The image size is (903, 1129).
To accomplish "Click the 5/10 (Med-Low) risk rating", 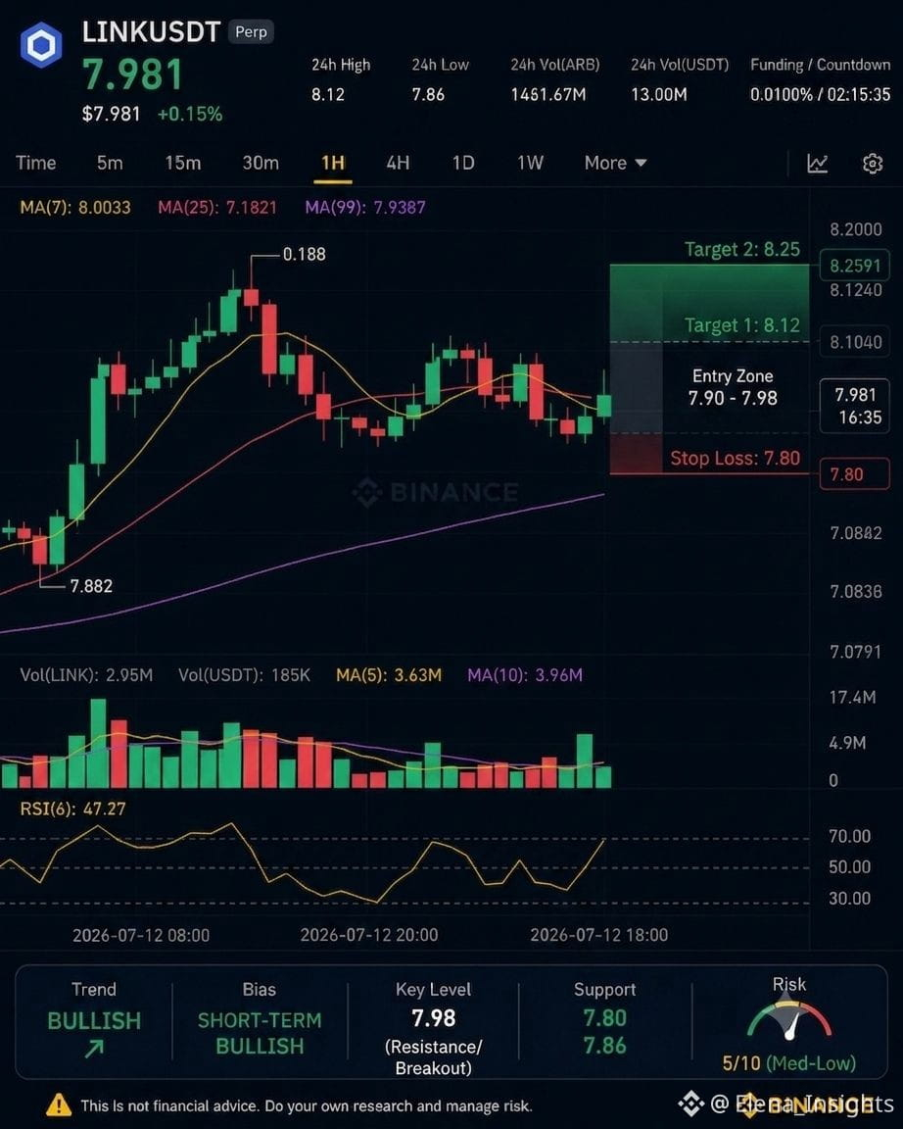I will (x=789, y=1063).
